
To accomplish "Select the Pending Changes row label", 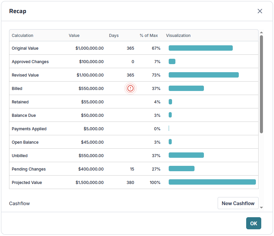I will [29, 169].
